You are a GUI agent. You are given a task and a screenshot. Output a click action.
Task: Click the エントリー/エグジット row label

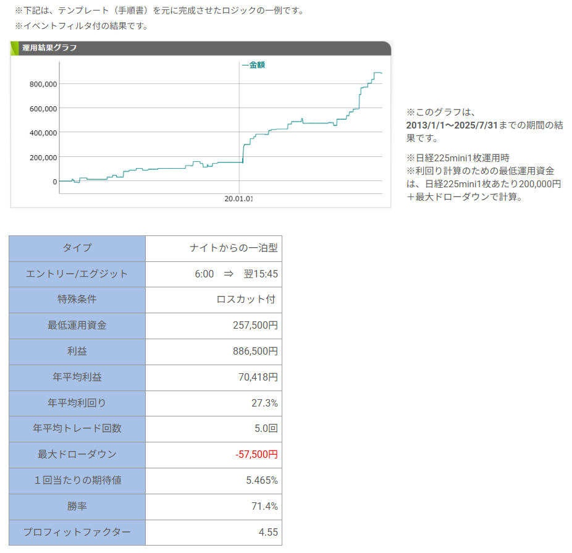tap(77, 274)
